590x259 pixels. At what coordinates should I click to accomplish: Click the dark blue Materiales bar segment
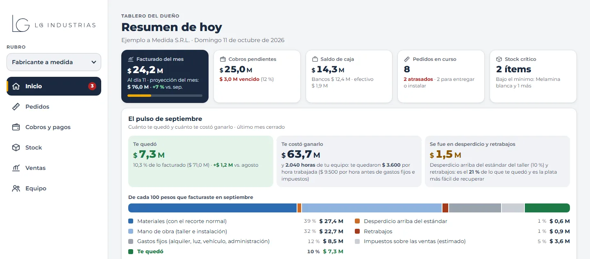(x=212, y=208)
